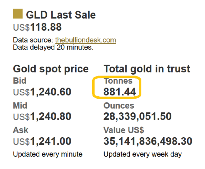Click the bid price US$1,240.60
The image size is (205, 169).
point(42,92)
